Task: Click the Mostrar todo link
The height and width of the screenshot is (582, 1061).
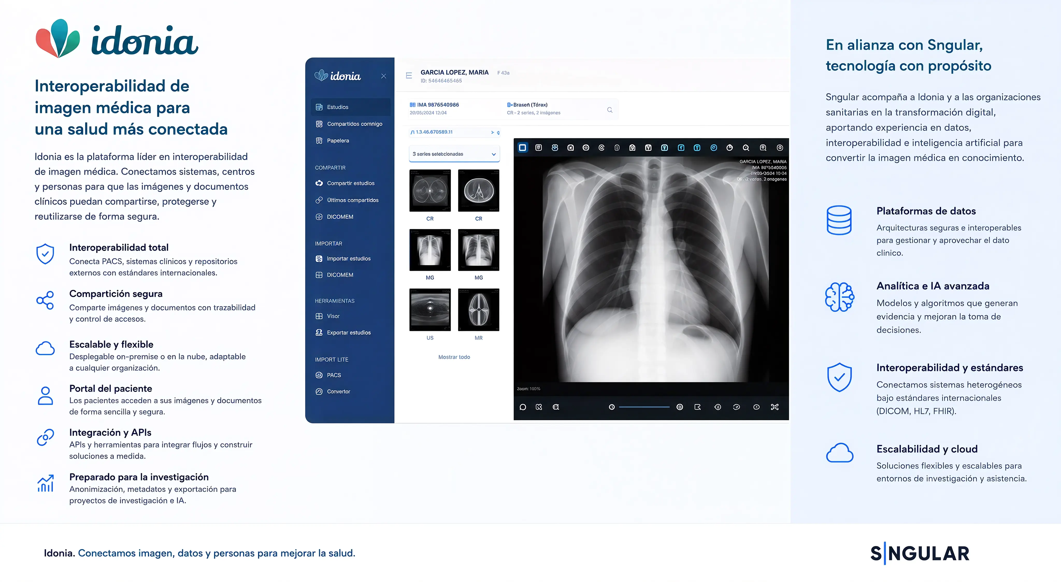Action: pos(454,357)
